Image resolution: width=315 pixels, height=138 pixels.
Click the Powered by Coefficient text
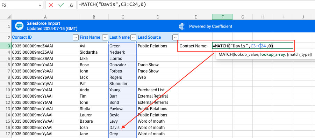(210, 26)
